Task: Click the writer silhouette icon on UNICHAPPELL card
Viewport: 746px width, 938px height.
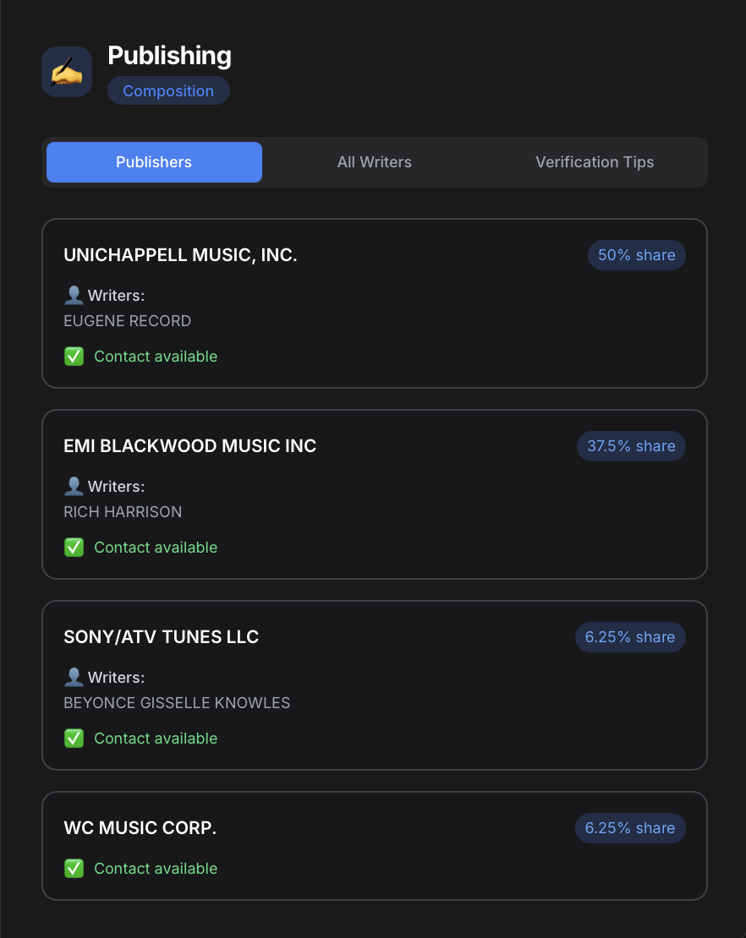Action: pyautogui.click(x=74, y=295)
